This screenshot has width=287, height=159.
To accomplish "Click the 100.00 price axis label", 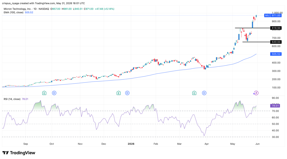I will [x=276, y=87].
